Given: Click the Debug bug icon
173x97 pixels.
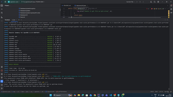Looking at the screenshot, I should tap(140, 2).
